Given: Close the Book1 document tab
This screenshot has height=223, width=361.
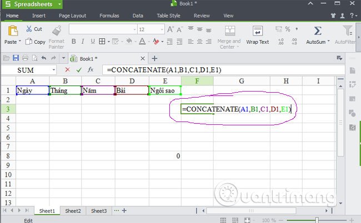Looking at the screenshot, I should (143, 58).
